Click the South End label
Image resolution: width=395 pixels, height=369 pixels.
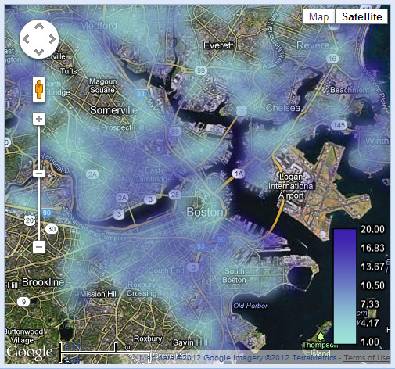167,270
